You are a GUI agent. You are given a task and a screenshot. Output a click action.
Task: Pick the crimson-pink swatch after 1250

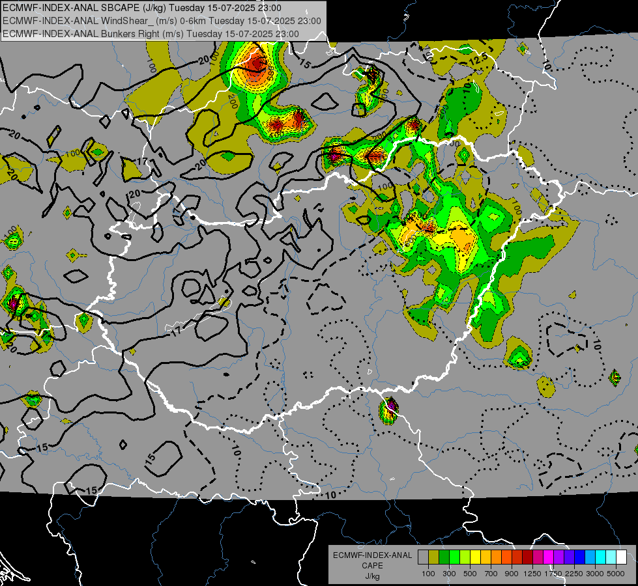(538, 557)
